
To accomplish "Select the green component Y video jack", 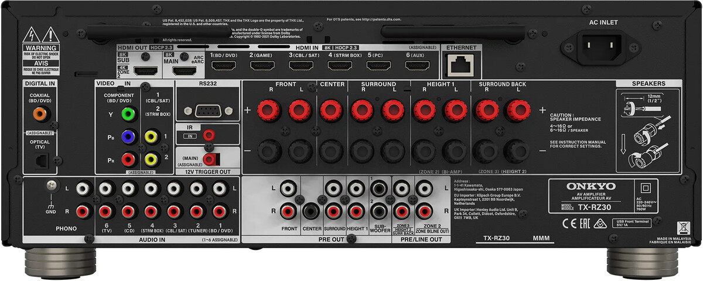I will (128, 113).
